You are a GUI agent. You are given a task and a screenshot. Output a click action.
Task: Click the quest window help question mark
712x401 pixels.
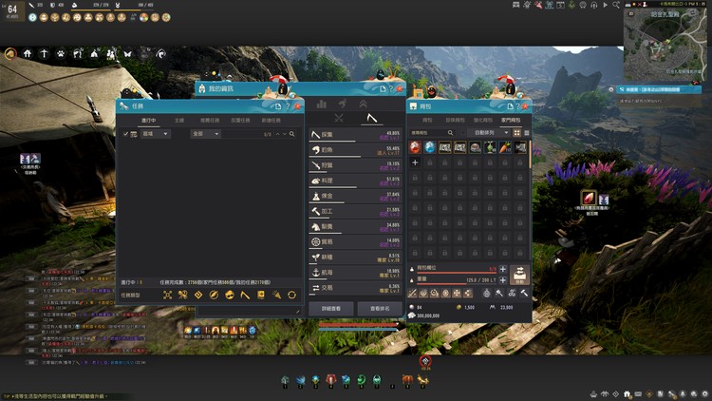click(x=288, y=106)
